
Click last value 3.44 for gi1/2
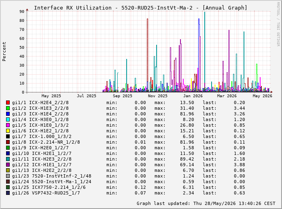pos(240,109)
